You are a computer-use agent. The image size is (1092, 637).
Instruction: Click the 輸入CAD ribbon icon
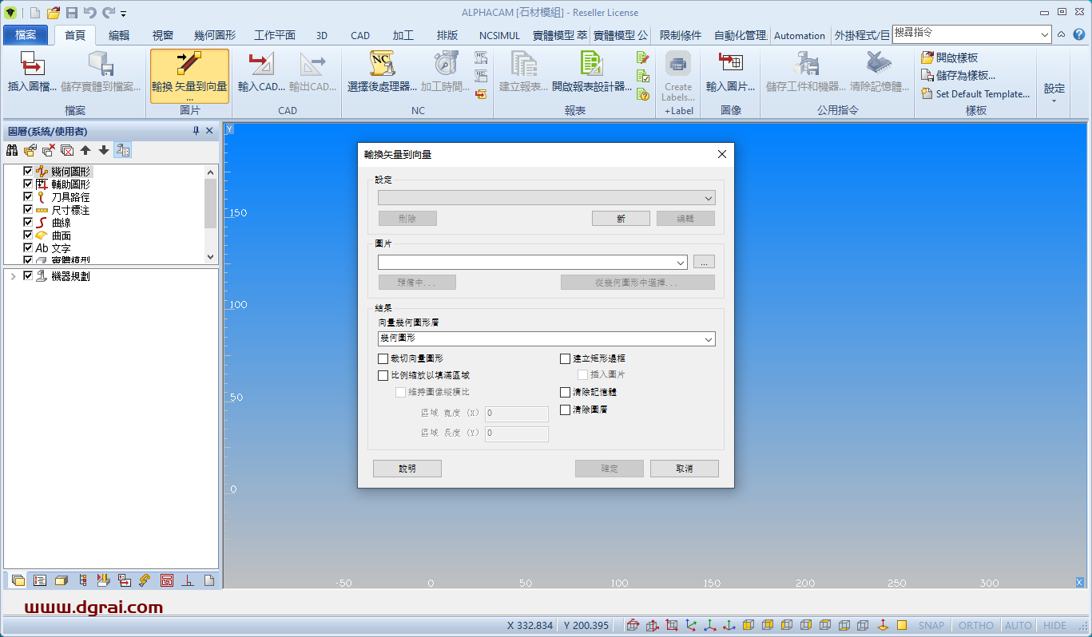click(x=261, y=64)
